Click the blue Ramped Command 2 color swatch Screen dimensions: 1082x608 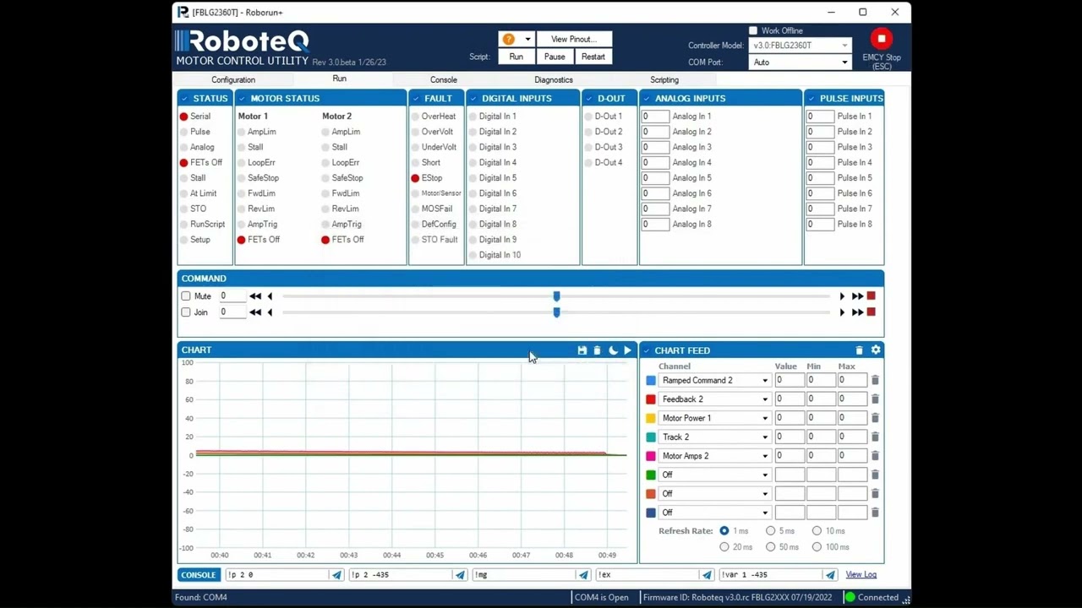(x=651, y=381)
